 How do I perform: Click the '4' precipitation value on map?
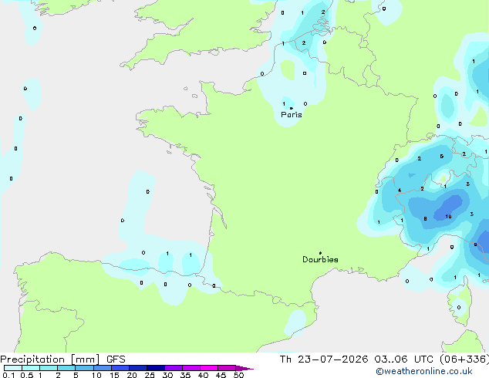pyautogui.click(x=400, y=191)
